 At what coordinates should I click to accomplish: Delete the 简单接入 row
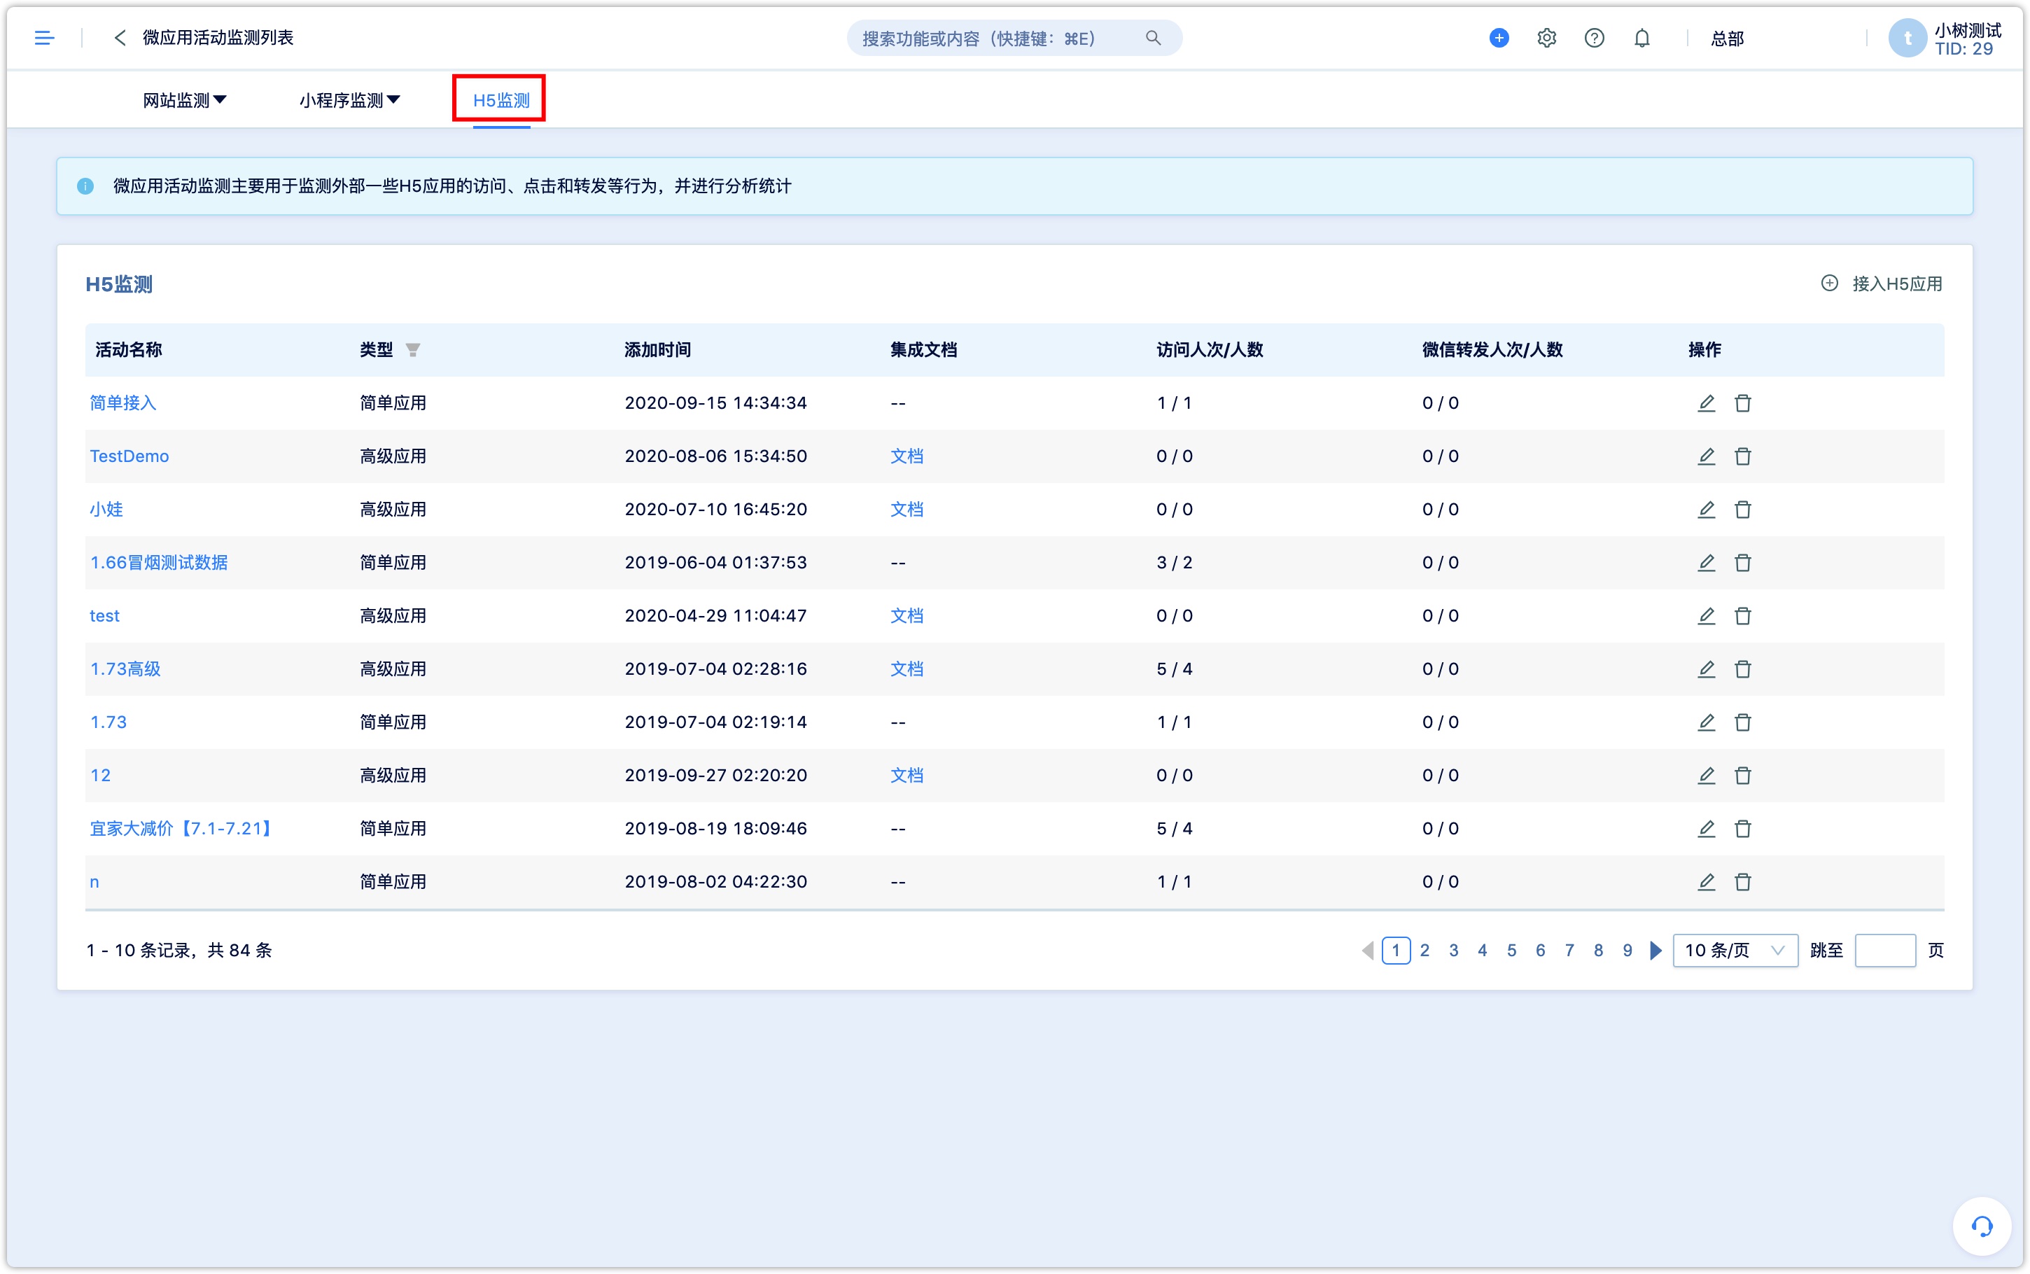coord(1743,402)
